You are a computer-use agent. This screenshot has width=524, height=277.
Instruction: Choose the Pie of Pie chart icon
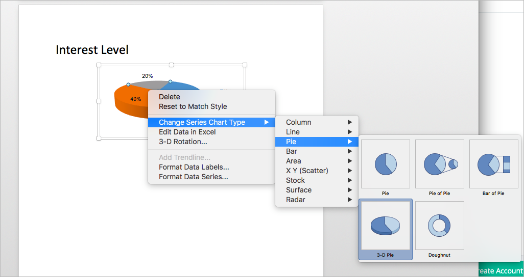click(x=440, y=164)
